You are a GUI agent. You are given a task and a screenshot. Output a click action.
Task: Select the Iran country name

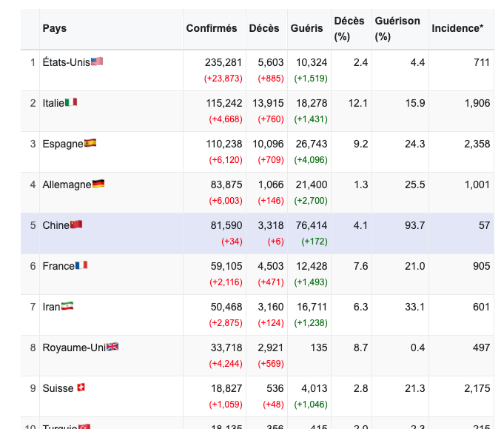tap(52, 307)
